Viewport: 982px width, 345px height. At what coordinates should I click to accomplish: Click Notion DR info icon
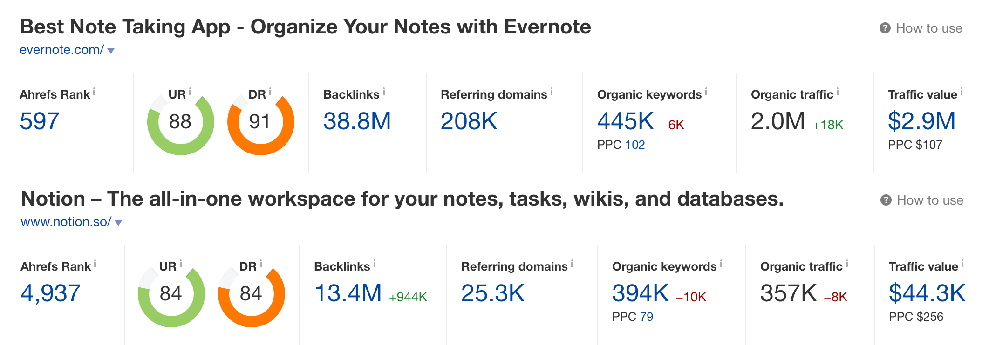click(x=261, y=264)
